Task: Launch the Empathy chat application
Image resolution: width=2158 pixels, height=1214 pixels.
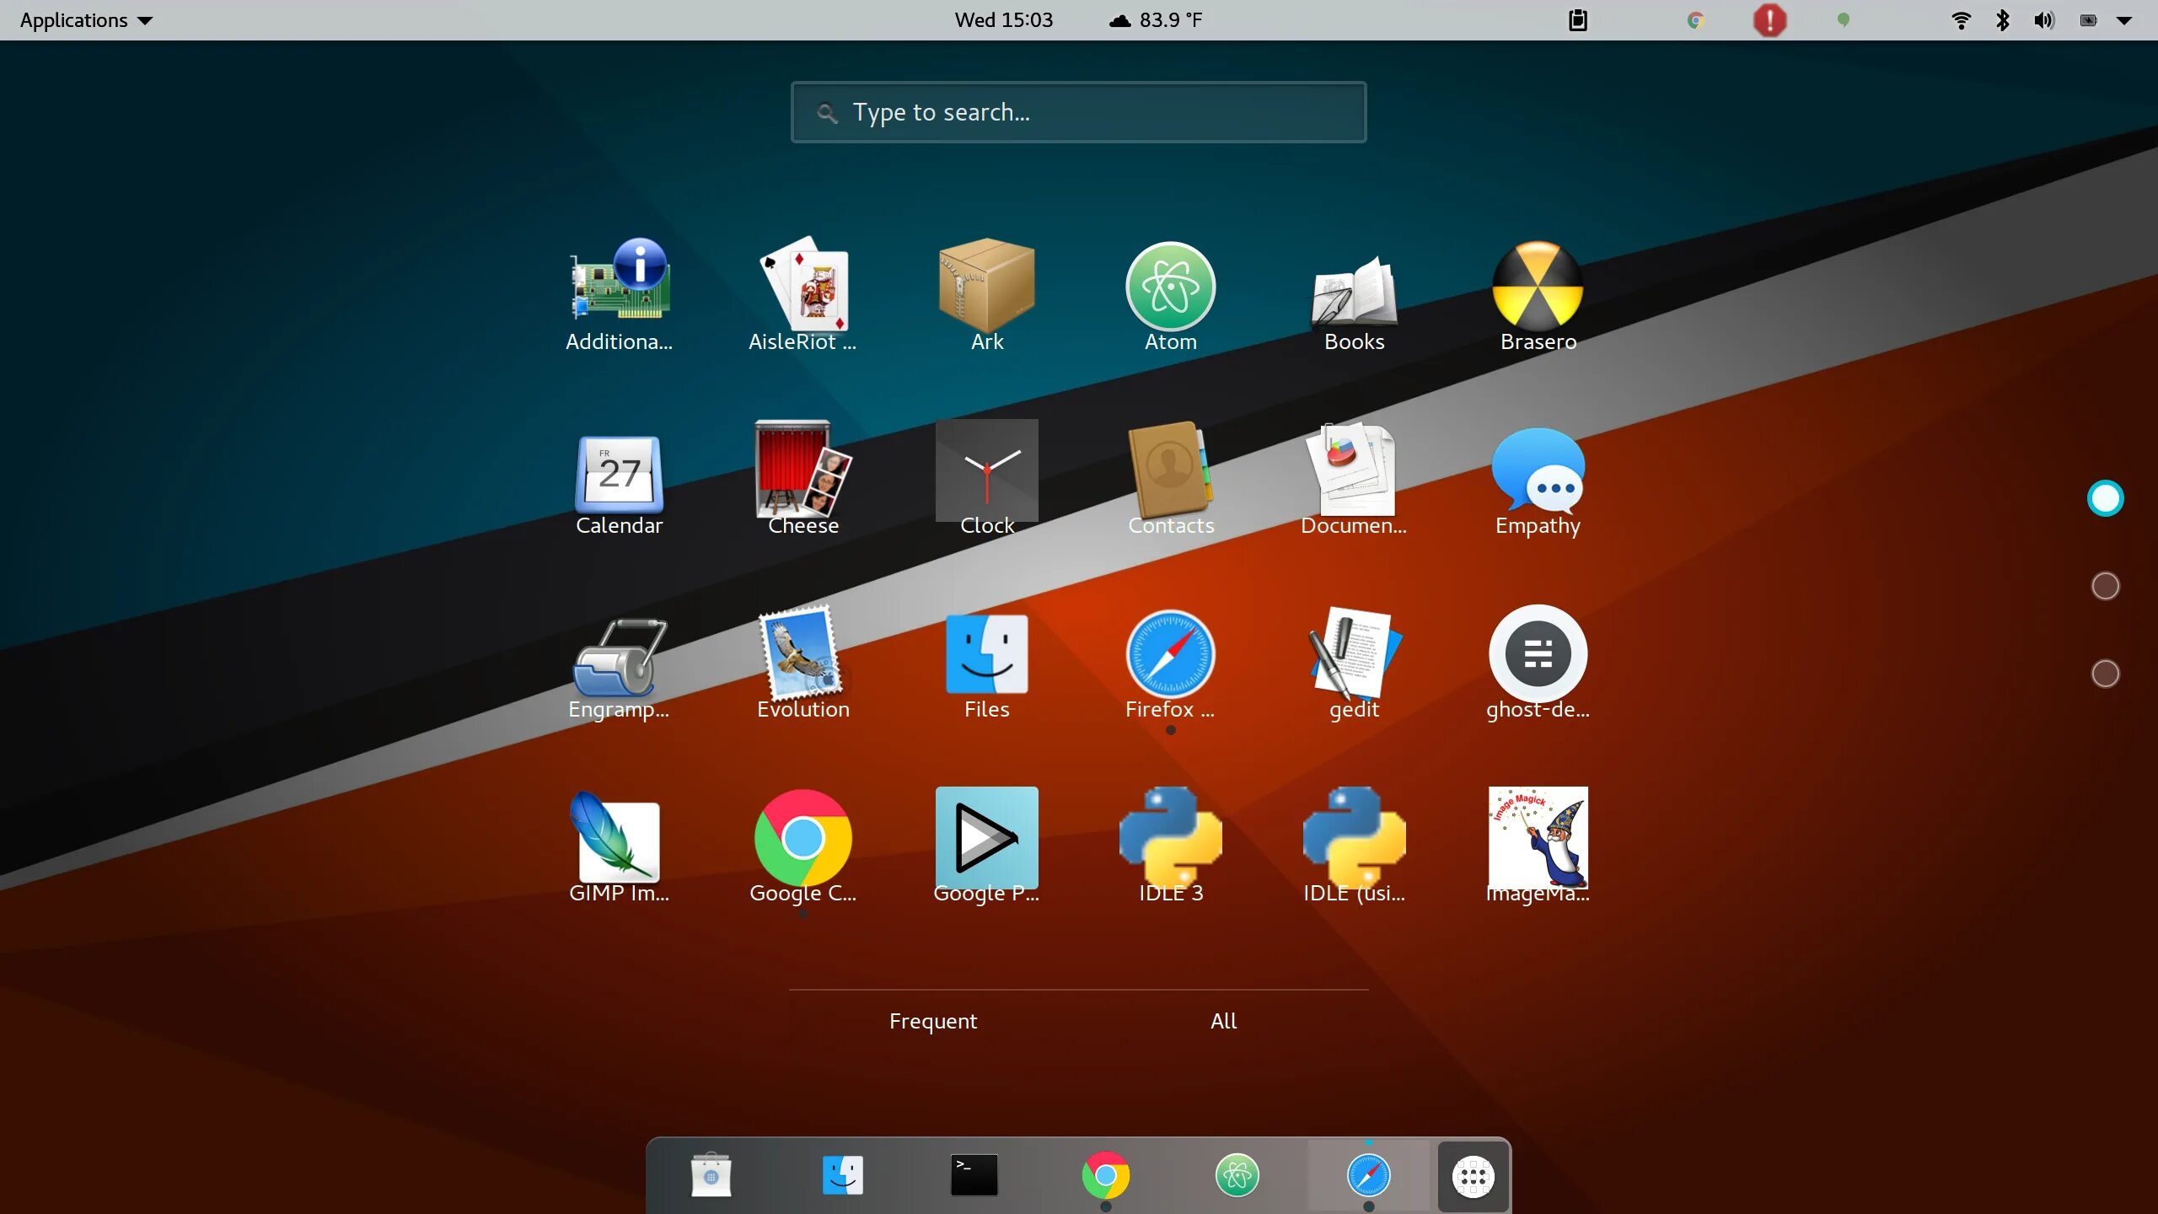Action: (1538, 472)
